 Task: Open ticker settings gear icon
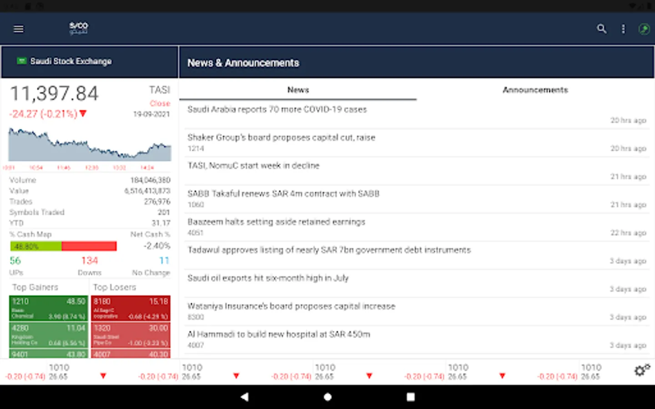642,370
